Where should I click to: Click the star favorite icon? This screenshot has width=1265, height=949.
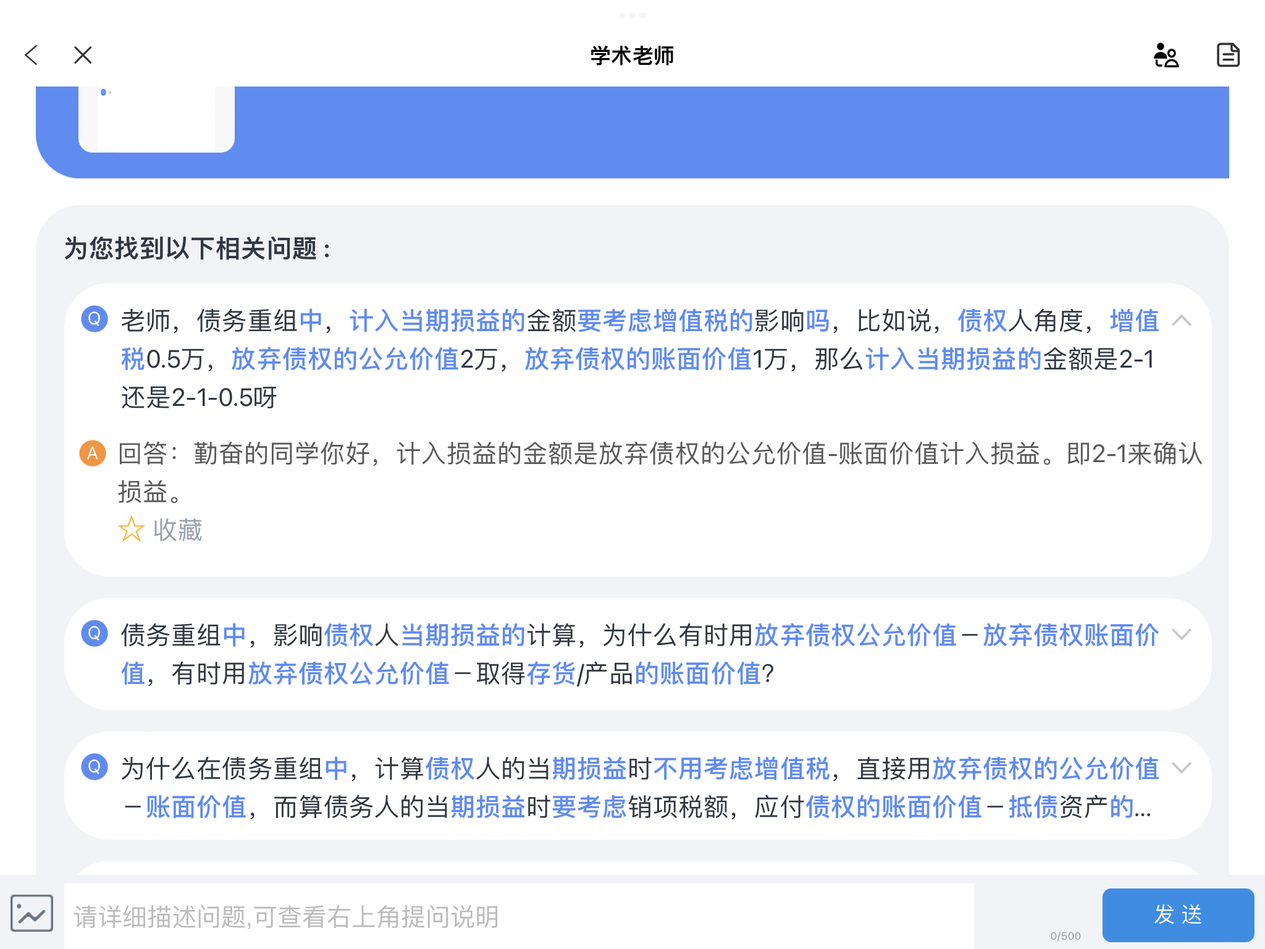pos(131,529)
